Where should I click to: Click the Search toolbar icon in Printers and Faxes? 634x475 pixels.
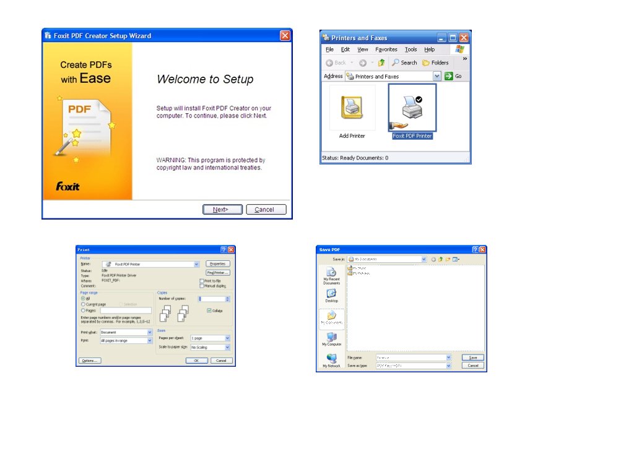pos(404,62)
